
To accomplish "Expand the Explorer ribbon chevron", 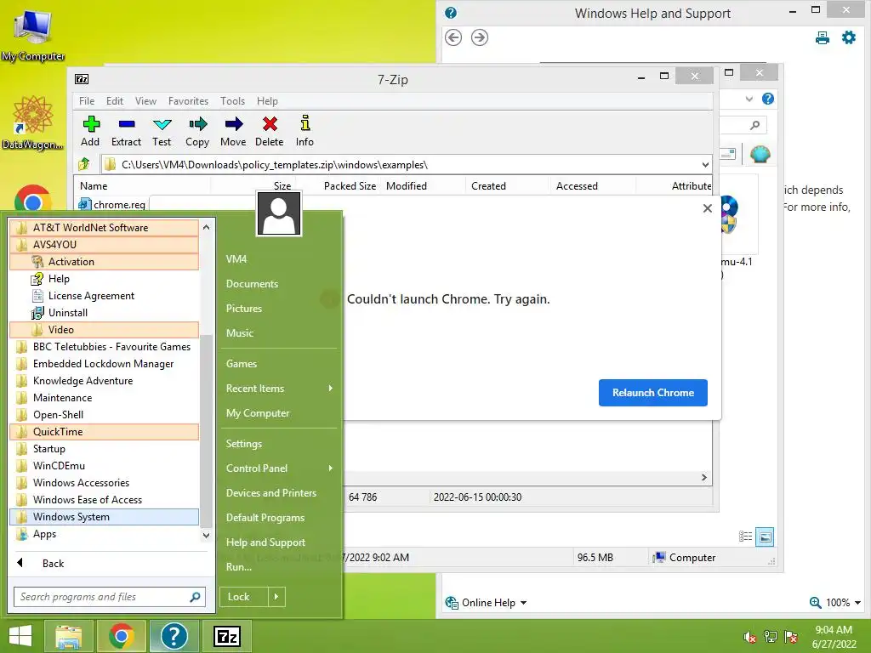I will (x=749, y=99).
